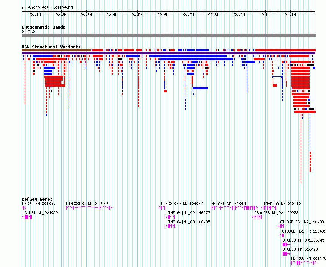The image size is (326, 267).
Task: Click the TMEM64|NM_001008495 label
Action: [189, 222]
